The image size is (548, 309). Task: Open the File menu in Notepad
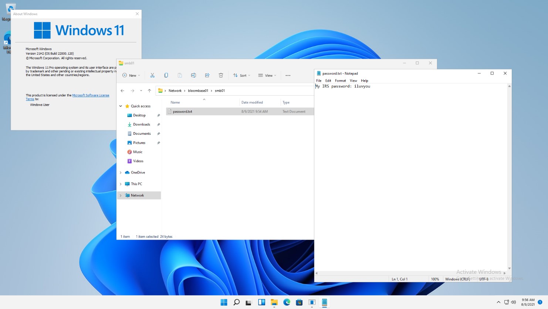click(319, 80)
